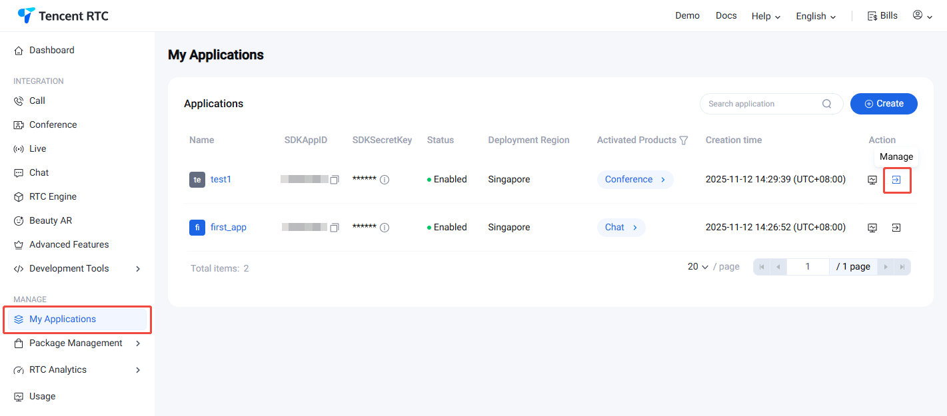Open monitoring icon for first_app row
This screenshot has width=947, height=416.
point(872,228)
